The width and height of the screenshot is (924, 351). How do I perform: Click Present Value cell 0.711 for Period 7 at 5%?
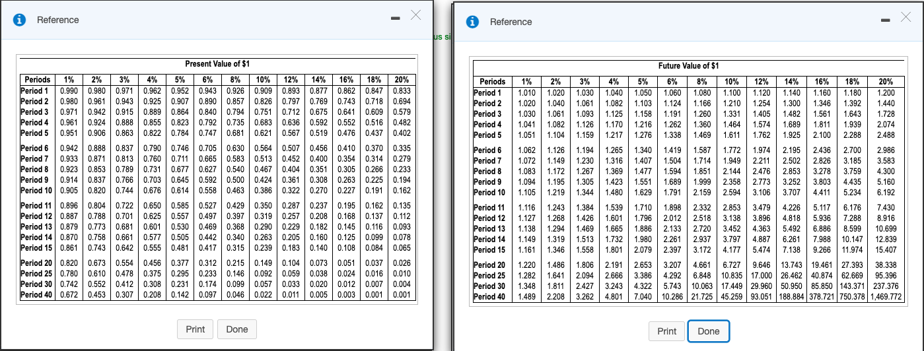pyautogui.click(x=181, y=158)
